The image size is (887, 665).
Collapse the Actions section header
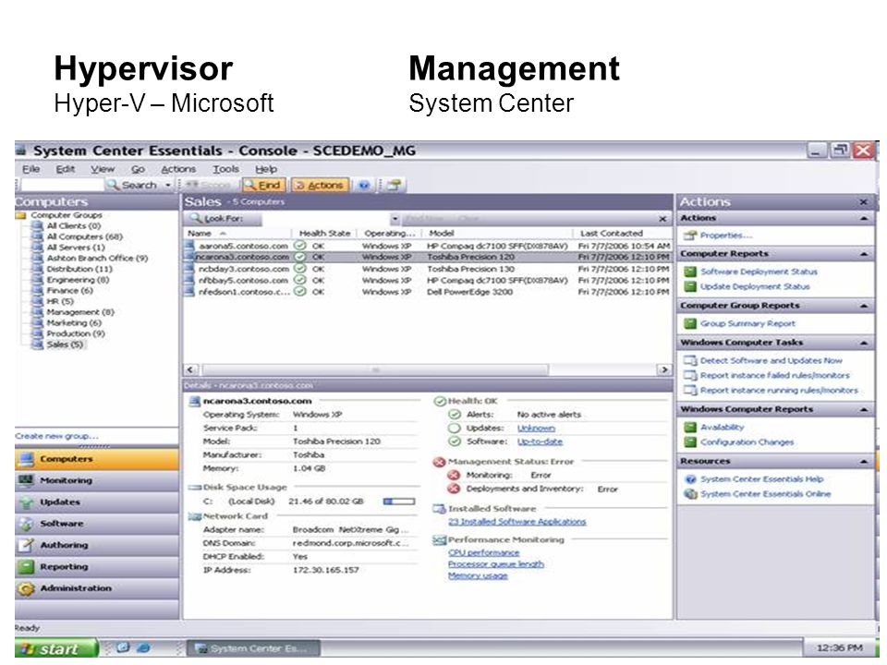tap(864, 218)
